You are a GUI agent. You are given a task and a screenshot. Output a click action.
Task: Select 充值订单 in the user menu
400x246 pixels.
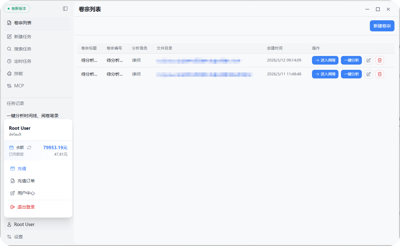coord(26,181)
